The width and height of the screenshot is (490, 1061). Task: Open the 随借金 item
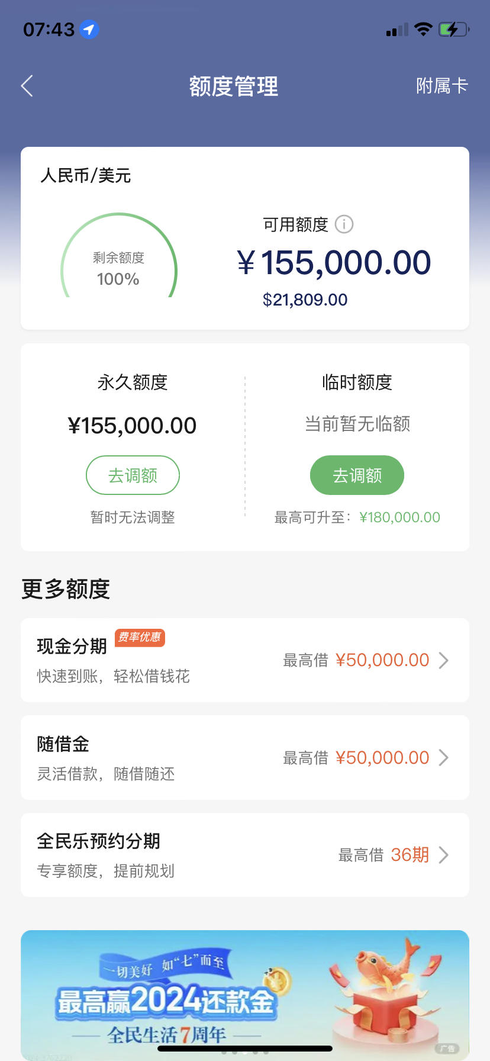tap(245, 758)
